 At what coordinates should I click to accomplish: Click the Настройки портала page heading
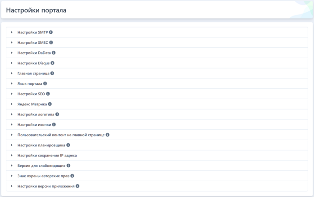36,10
